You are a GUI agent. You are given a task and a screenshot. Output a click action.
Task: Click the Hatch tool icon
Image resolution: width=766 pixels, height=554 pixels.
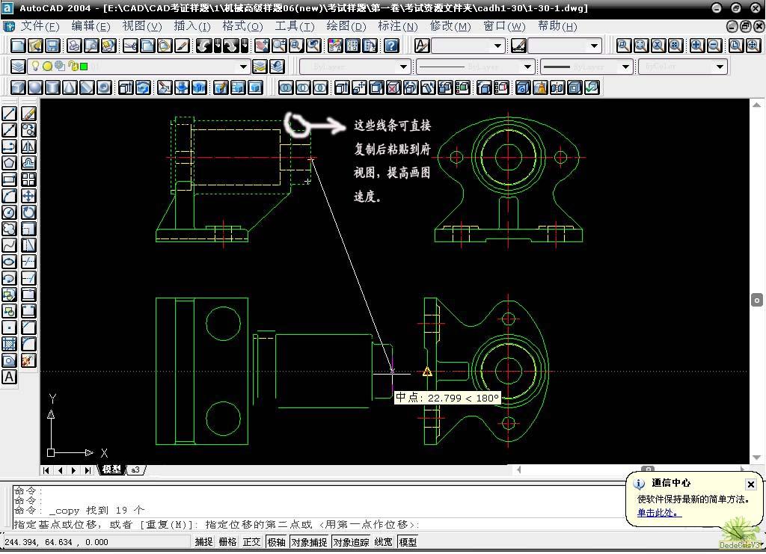point(9,344)
